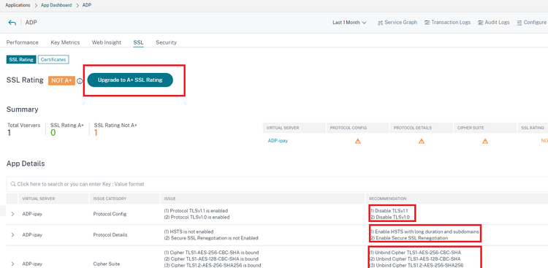548x268 pixels.
Task: Open Service Graph
Action: click(397, 23)
